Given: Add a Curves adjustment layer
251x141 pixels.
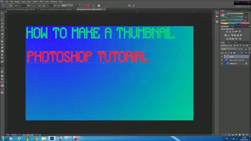Looking at the screenshot, I should click(233, 32).
